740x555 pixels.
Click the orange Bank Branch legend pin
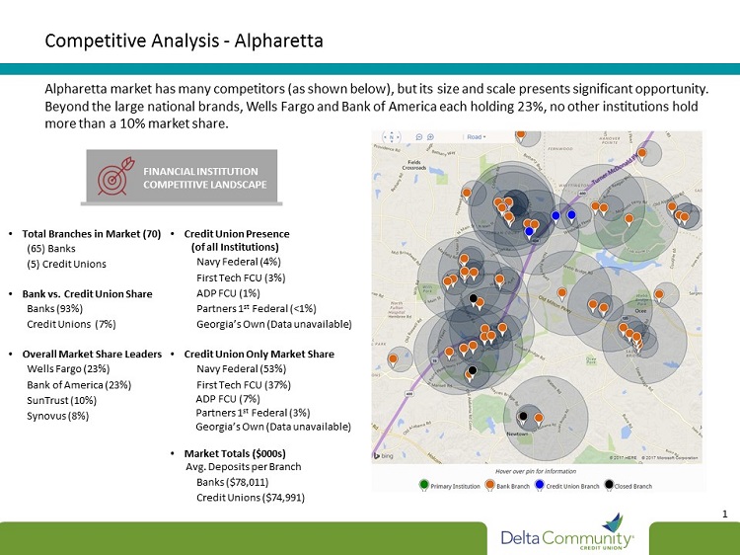[490, 485]
